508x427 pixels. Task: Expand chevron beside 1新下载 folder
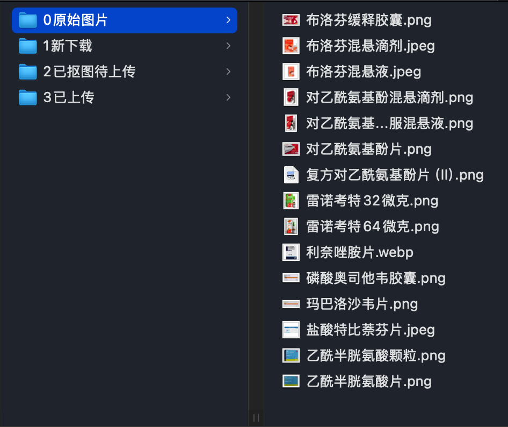point(228,46)
